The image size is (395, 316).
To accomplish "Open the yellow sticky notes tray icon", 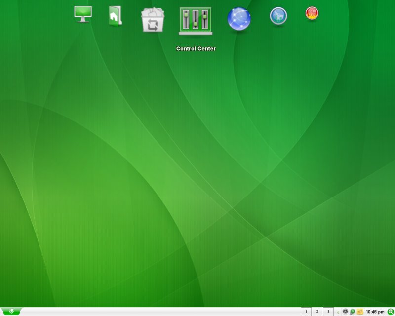I will pyautogui.click(x=360, y=312).
